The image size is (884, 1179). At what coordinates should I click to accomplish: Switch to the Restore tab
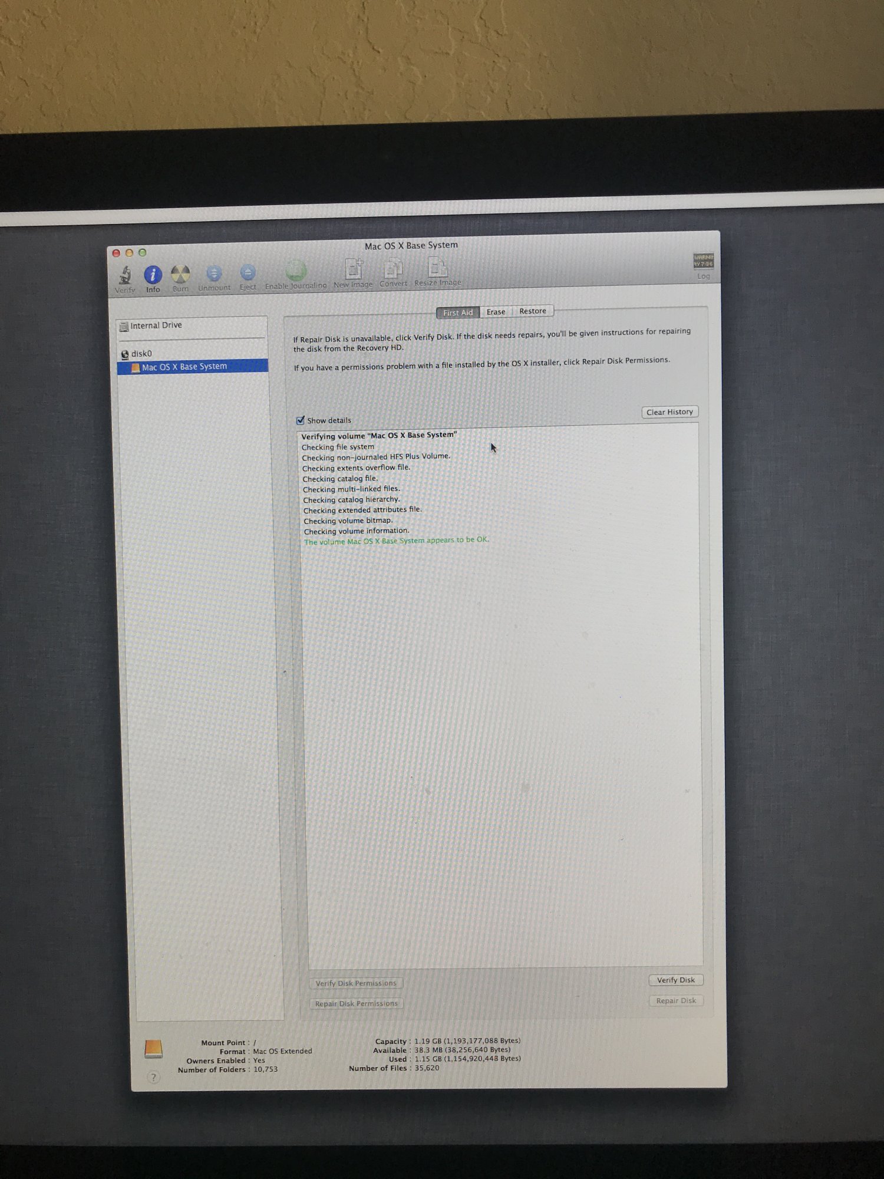(533, 311)
